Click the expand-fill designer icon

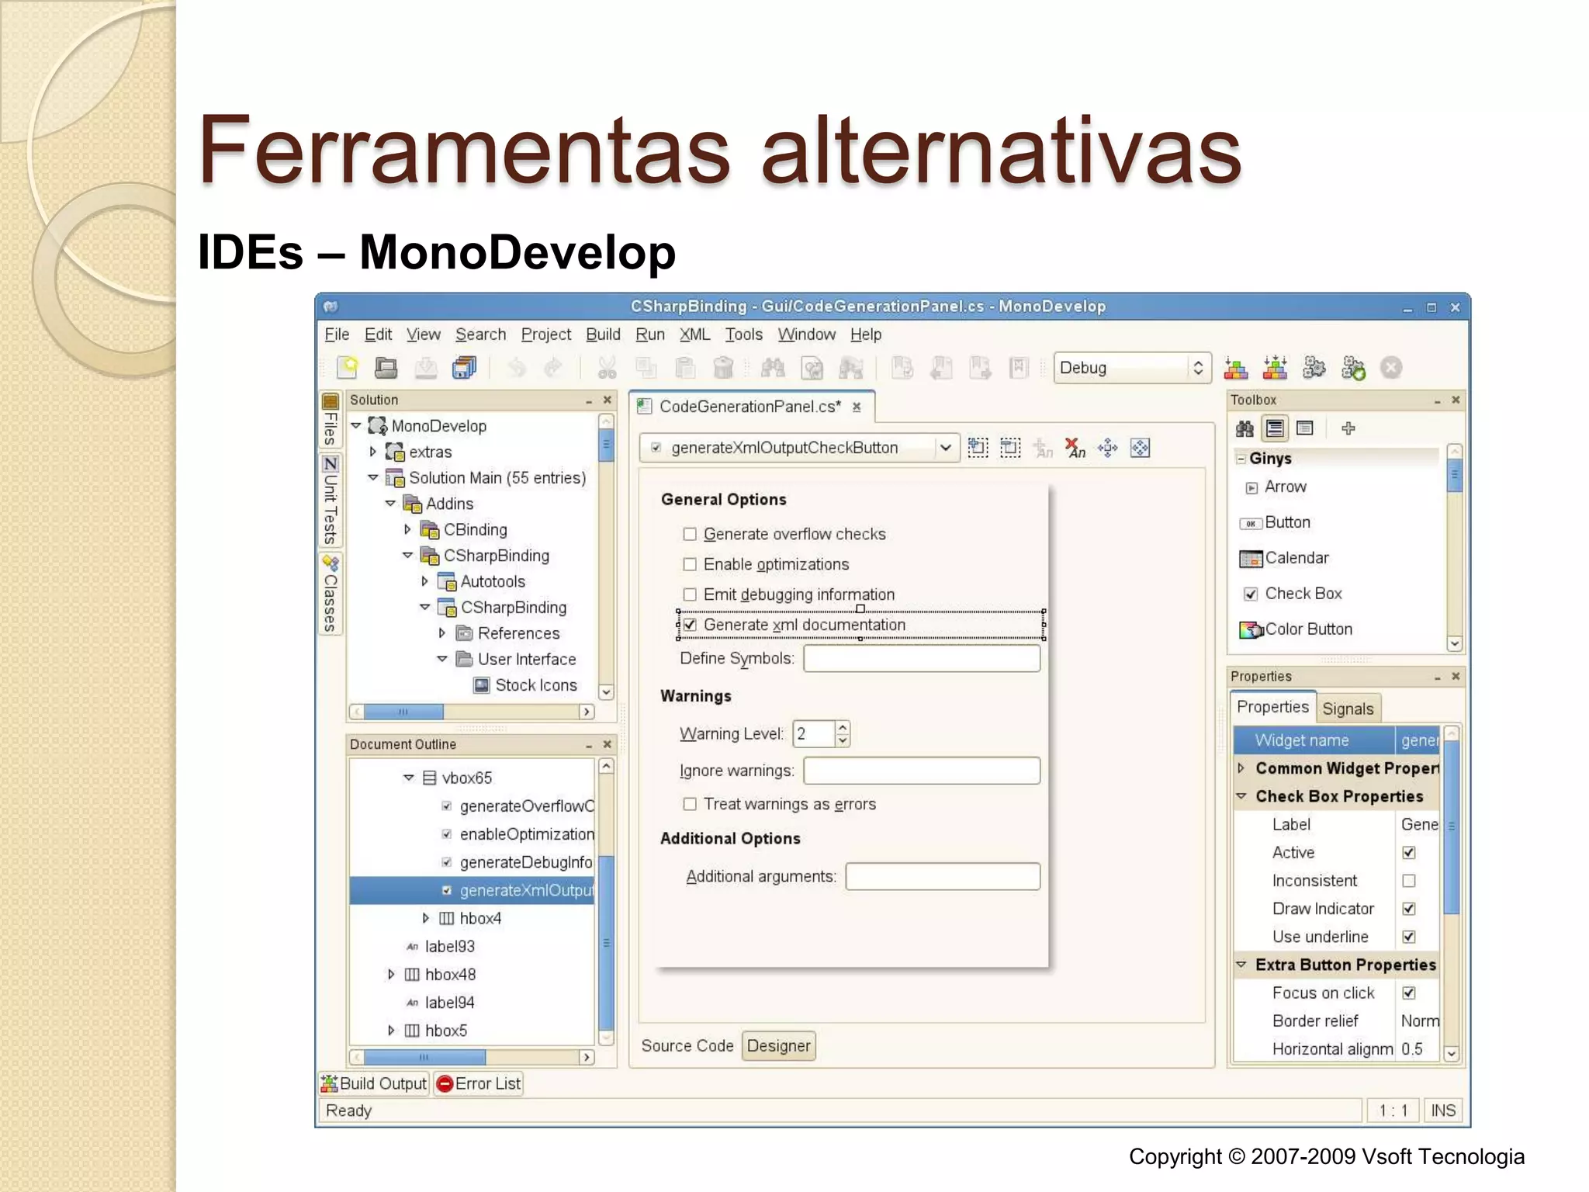tap(1140, 448)
